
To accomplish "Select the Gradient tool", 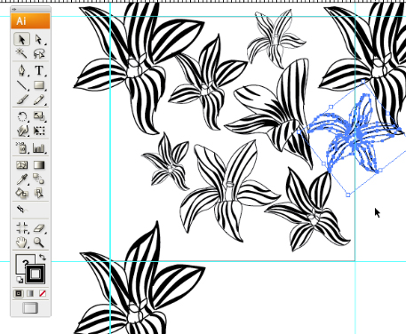I will (x=39, y=164).
